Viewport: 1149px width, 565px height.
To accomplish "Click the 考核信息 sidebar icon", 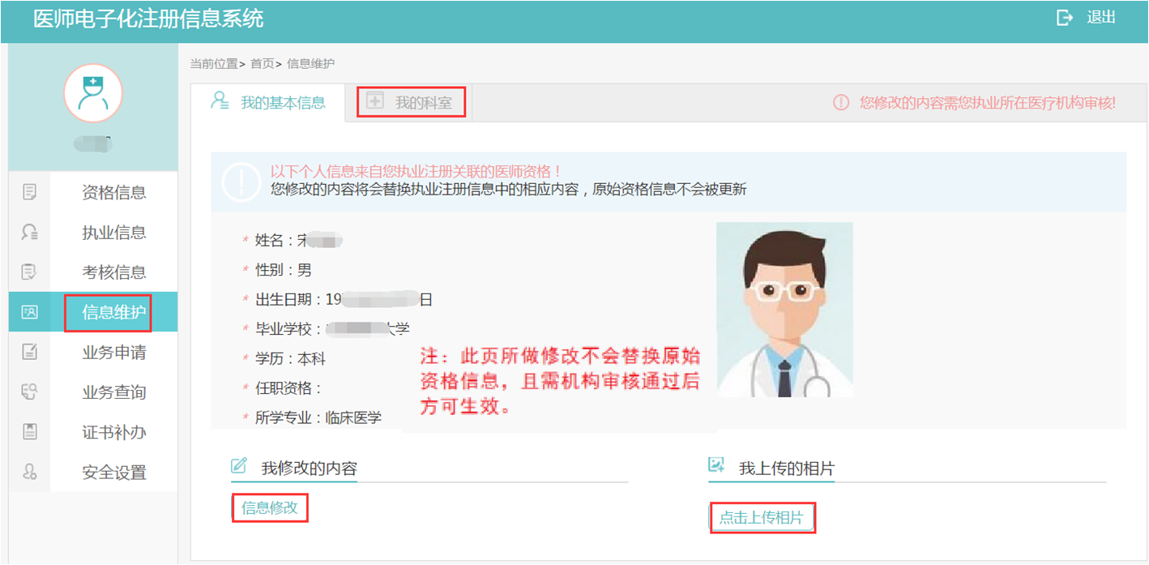I will [x=30, y=272].
